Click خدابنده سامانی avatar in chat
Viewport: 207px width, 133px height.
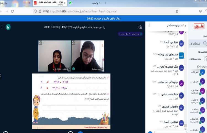tap(181, 96)
